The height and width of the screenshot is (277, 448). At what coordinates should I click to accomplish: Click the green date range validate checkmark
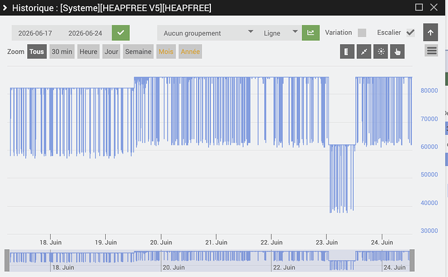(121, 33)
